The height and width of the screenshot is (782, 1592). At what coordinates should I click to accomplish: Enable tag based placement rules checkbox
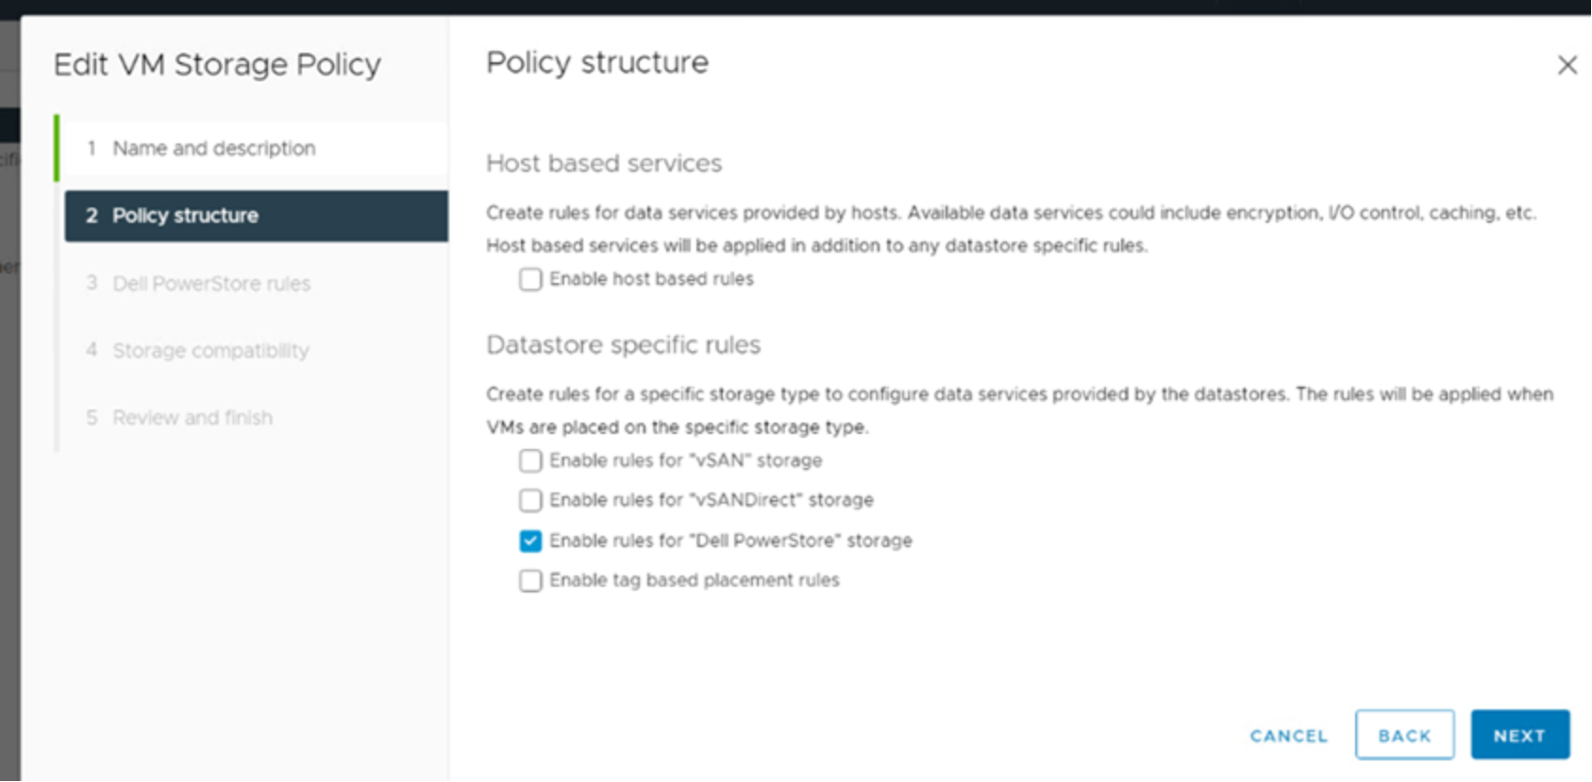(x=530, y=580)
